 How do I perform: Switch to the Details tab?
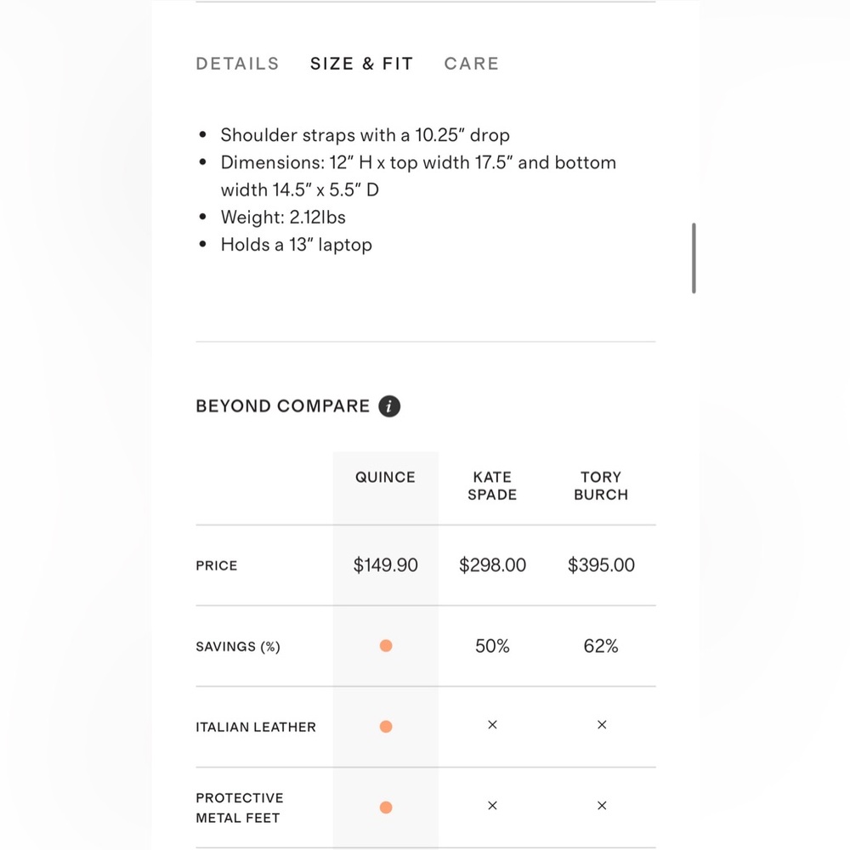pos(237,64)
